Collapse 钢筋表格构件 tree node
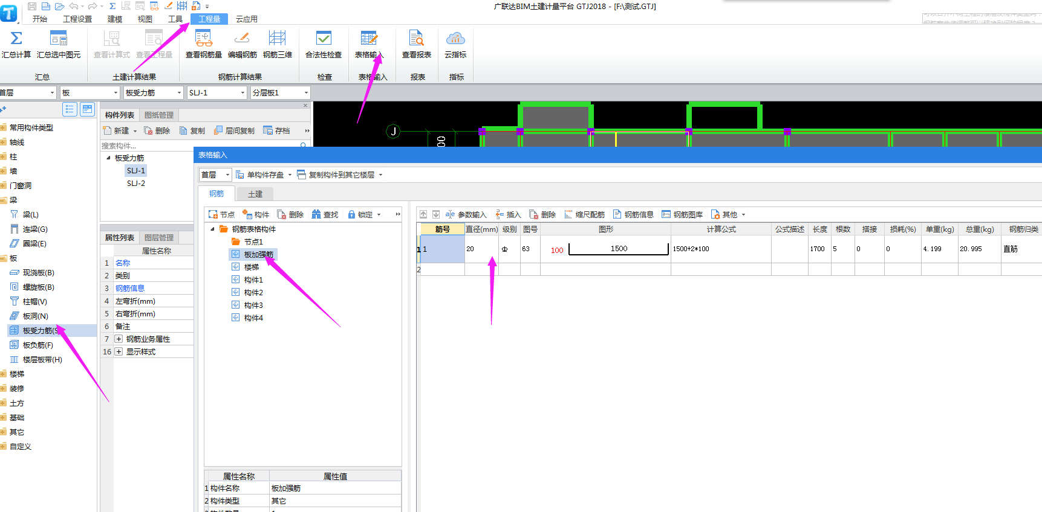 (212, 229)
